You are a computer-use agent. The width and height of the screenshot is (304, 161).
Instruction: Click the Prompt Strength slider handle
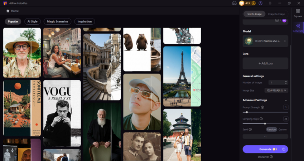(247, 112)
